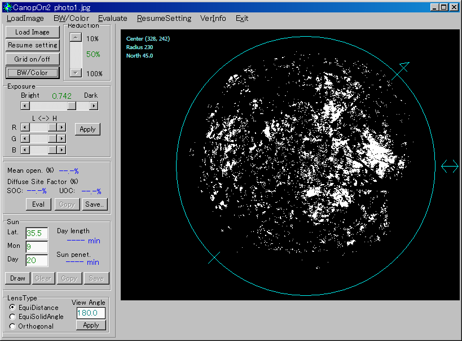This screenshot has height=341, width=462.
Task: Click the cyan horizontal double-arrow handle
Action: pos(450,167)
